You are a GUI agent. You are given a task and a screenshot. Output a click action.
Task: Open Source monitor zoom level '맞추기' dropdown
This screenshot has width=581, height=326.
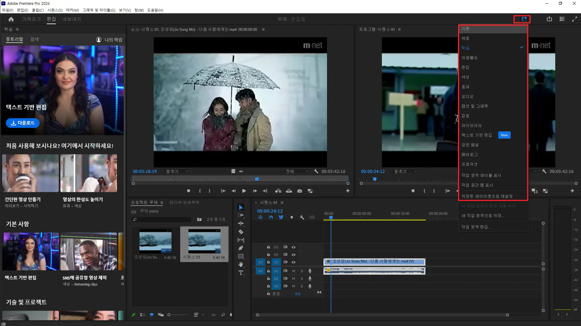coord(177,171)
